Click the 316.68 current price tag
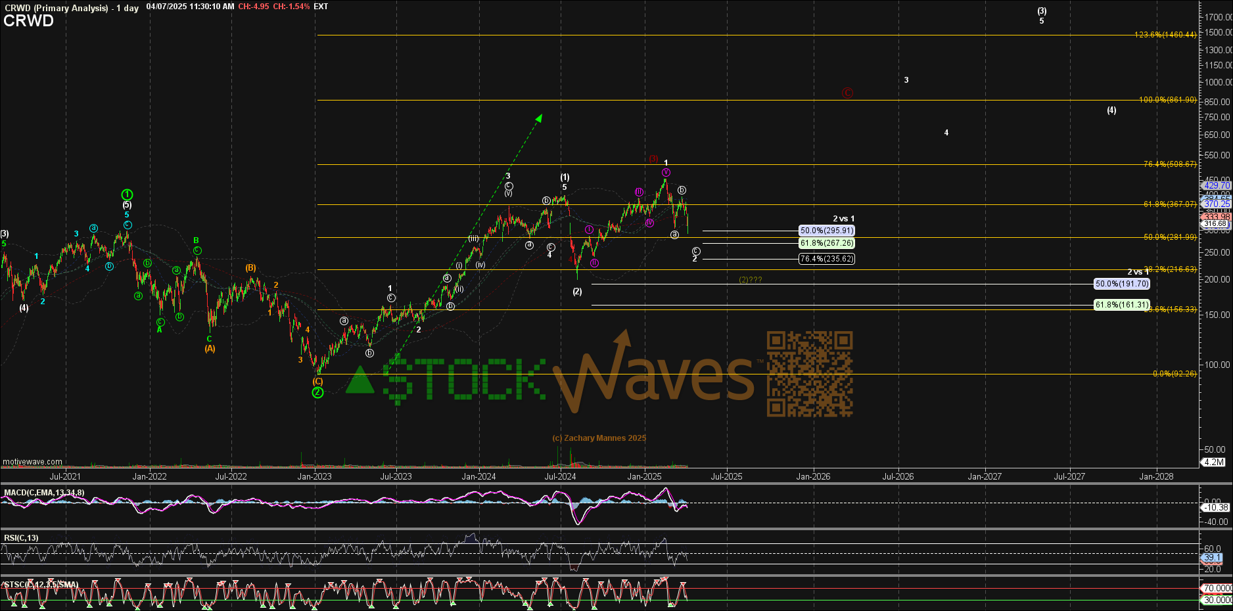Image resolution: width=1233 pixels, height=611 pixels. coord(1215,224)
